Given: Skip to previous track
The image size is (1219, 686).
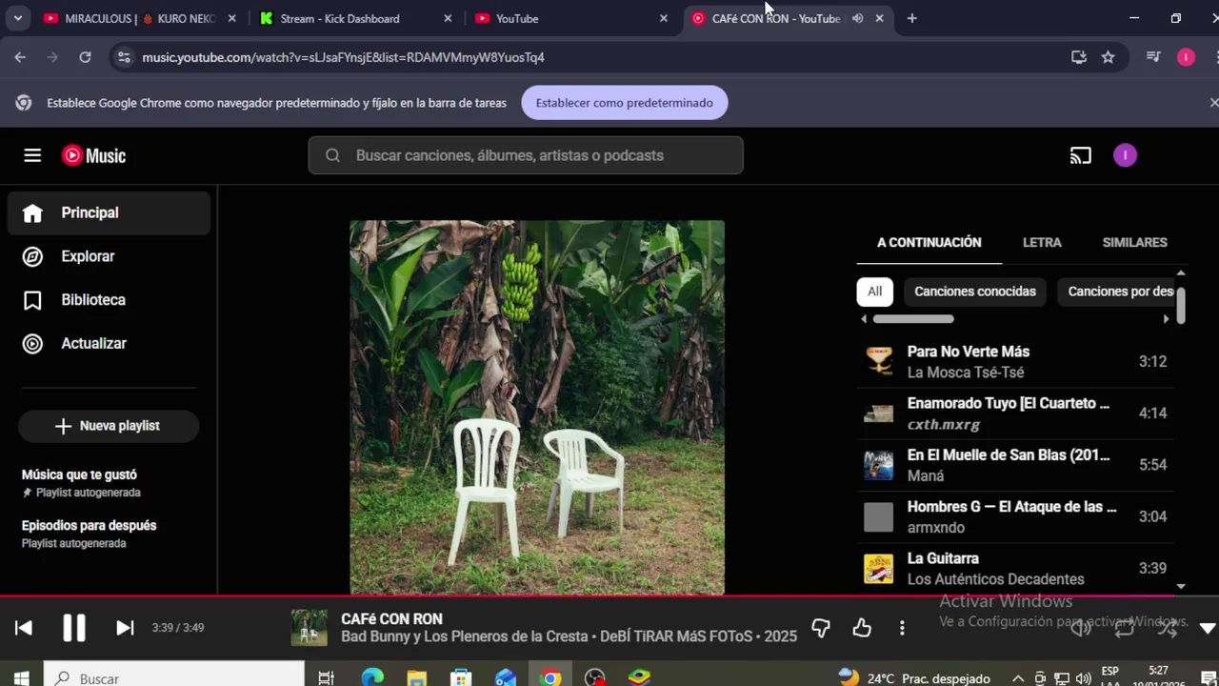Looking at the screenshot, I should pos(24,627).
